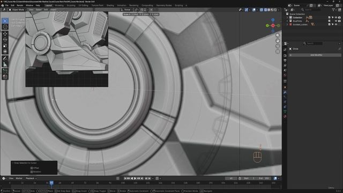Select wireframe viewport shading
The image size is (343, 193).
coord(265,10)
